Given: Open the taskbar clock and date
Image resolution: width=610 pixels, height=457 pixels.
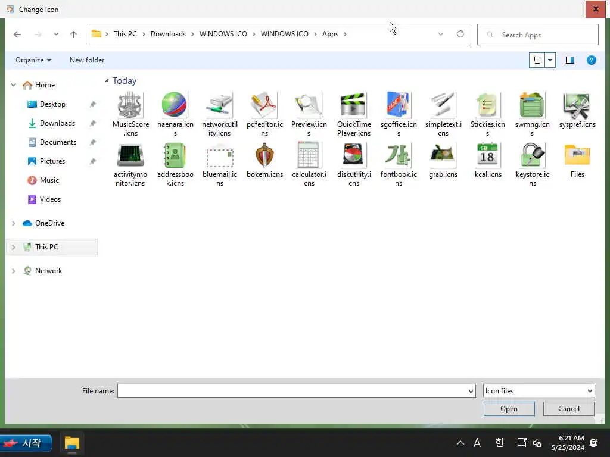Looking at the screenshot, I should click(568, 443).
